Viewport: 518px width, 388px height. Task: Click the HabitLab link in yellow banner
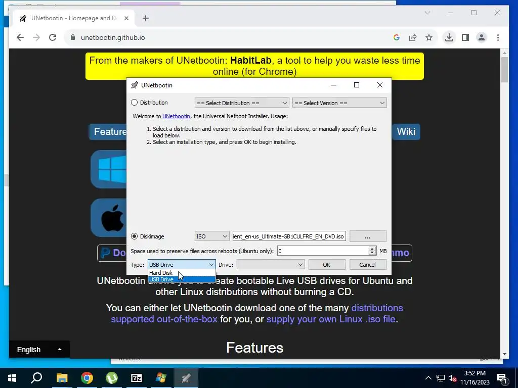point(251,61)
